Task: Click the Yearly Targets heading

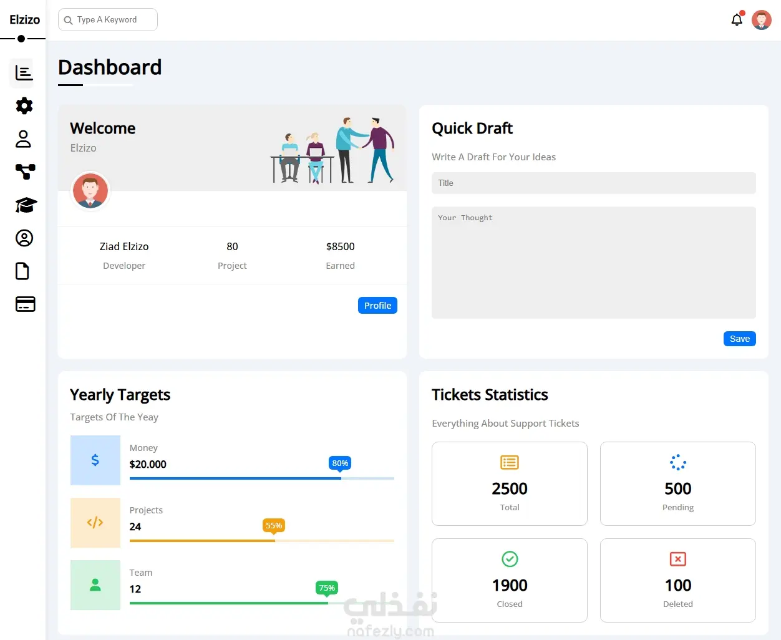Action: pyautogui.click(x=120, y=395)
